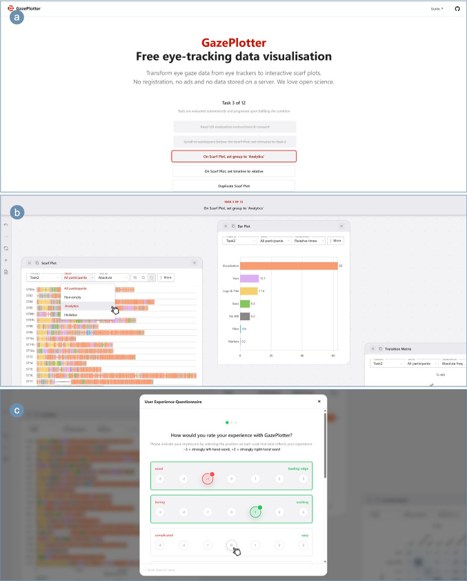Open the Transition Matrix group dropdown
Screen dimensions: 467x581
[x=421, y=364]
